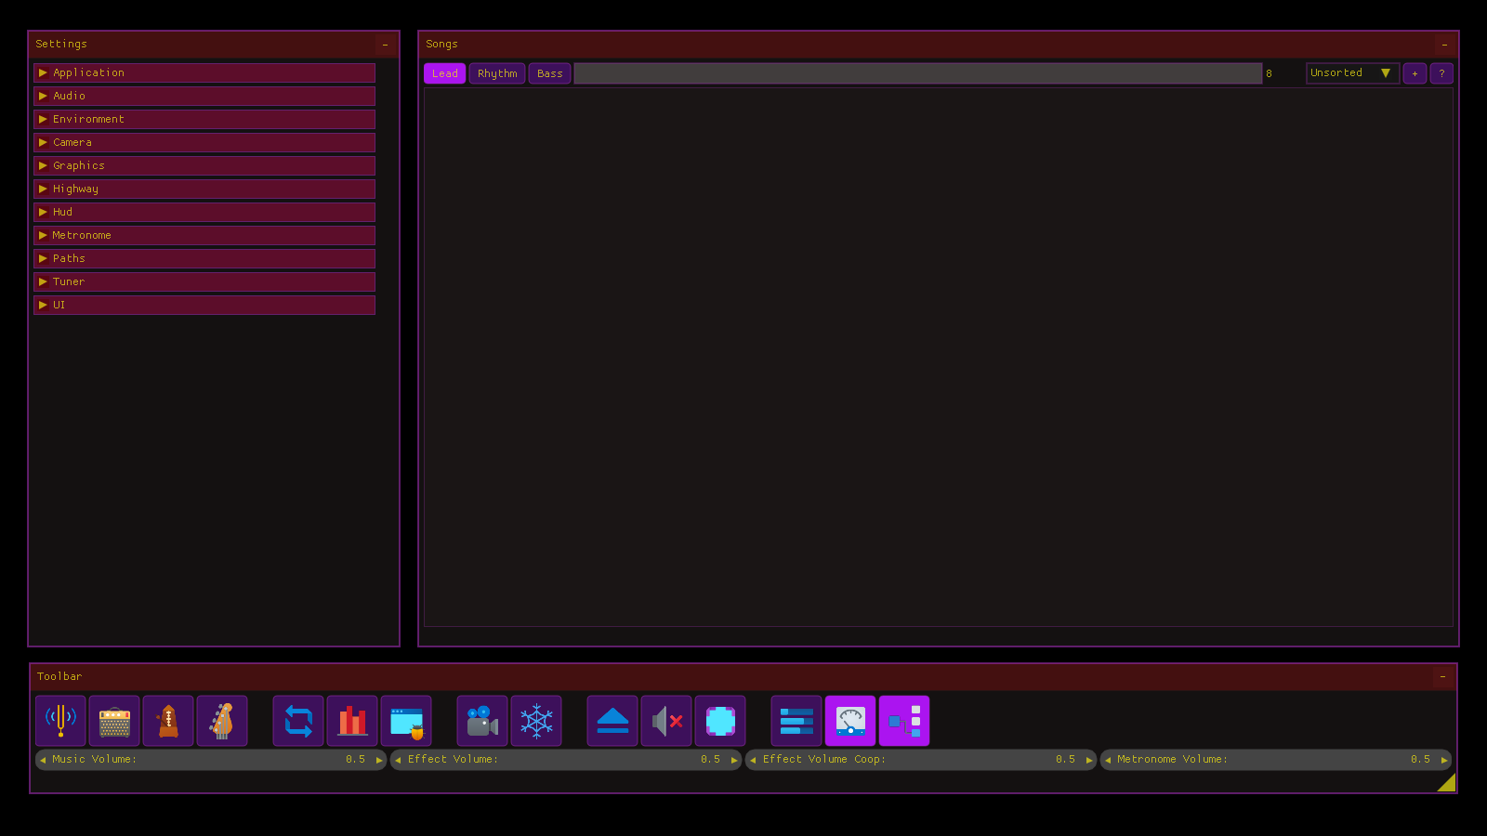This screenshot has height=836, width=1487.
Task: Expand the Tuner settings section
Action: [204, 281]
